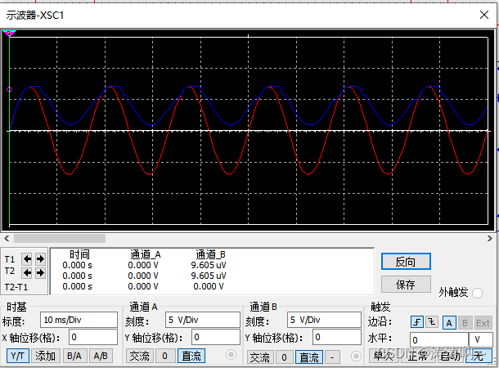499x368 pixels.
Task: Set channel A coupling to 0
Action: coord(165,356)
